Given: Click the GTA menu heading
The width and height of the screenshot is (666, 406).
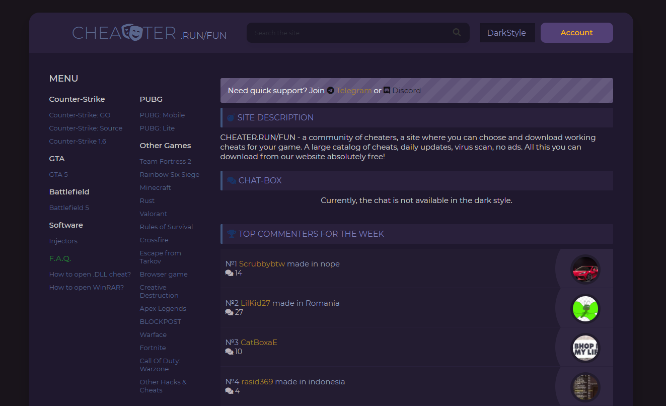Looking at the screenshot, I should (57, 159).
